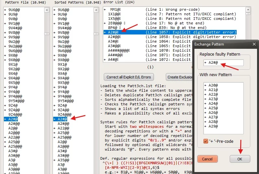Confirm the pattern exchange with OK
Screen dimensions: 259x174
[x=240, y=159]
